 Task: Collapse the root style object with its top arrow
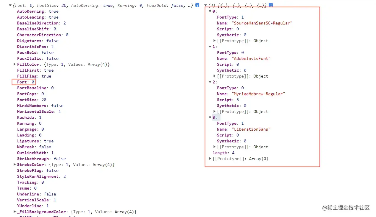(x=11, y=5)
